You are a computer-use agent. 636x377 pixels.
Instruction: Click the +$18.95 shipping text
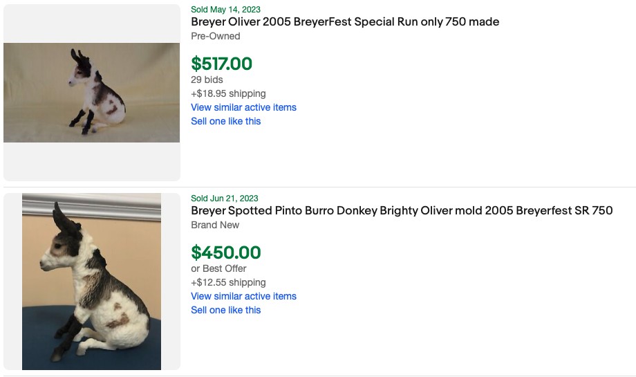click(x=228, y=93)
